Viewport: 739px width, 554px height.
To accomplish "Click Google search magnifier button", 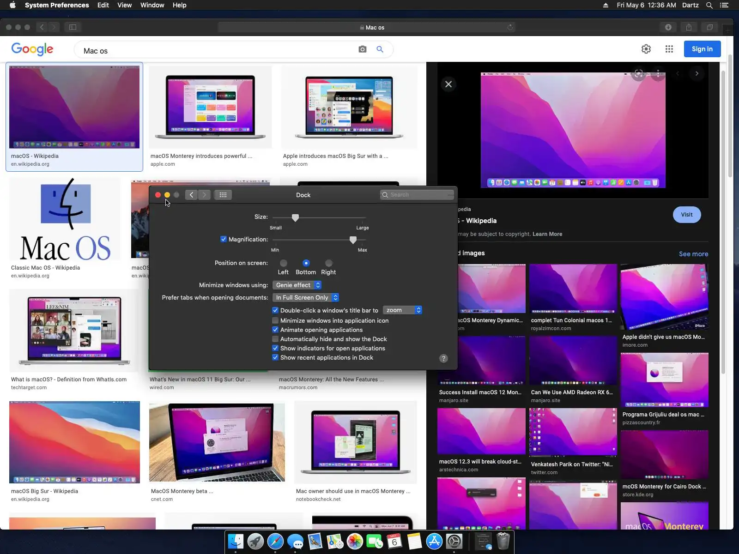I will (380, 49).
